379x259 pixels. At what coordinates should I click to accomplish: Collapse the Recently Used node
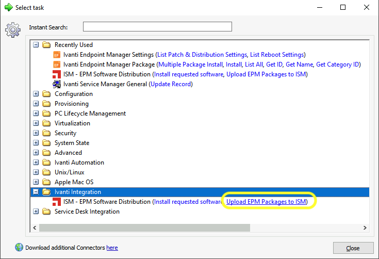pyautogui.click(x=36, y=45)
